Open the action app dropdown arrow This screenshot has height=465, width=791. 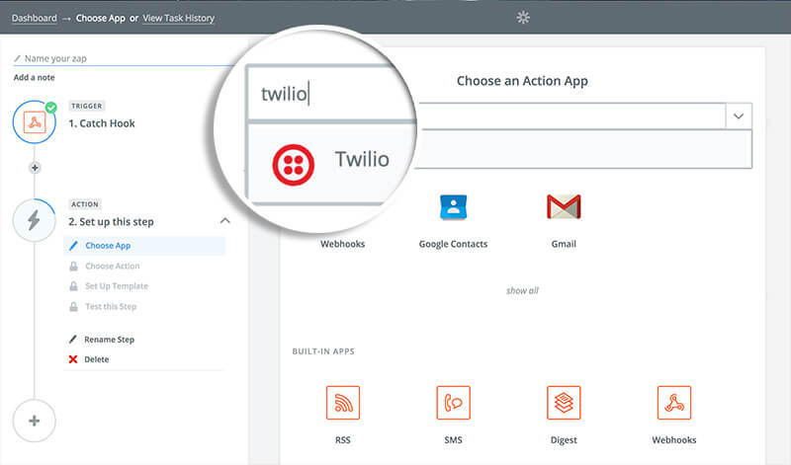click(x=739, y=116)
